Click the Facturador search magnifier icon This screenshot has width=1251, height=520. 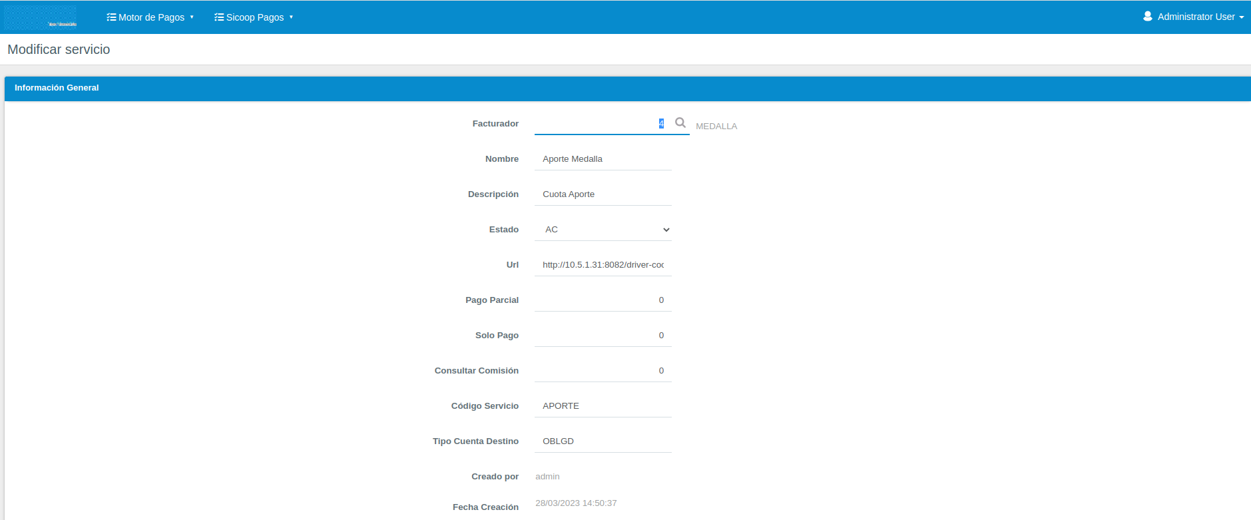click(x=680, y=123)
